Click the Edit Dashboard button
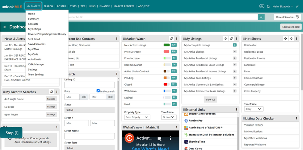 coord(291,27)
